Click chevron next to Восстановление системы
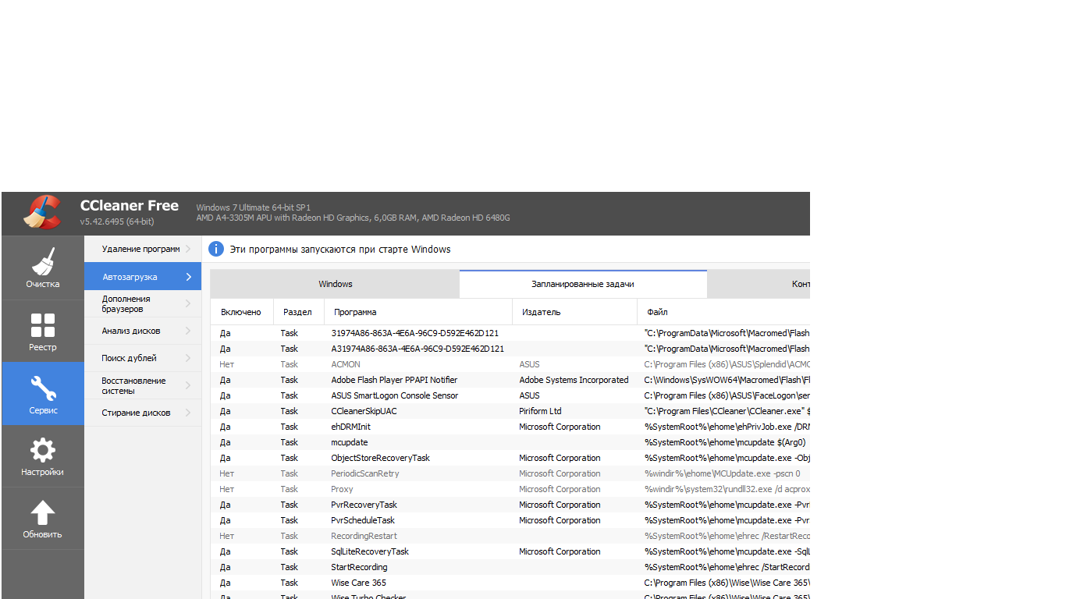 pyautogui.click(x=188, y=385)
